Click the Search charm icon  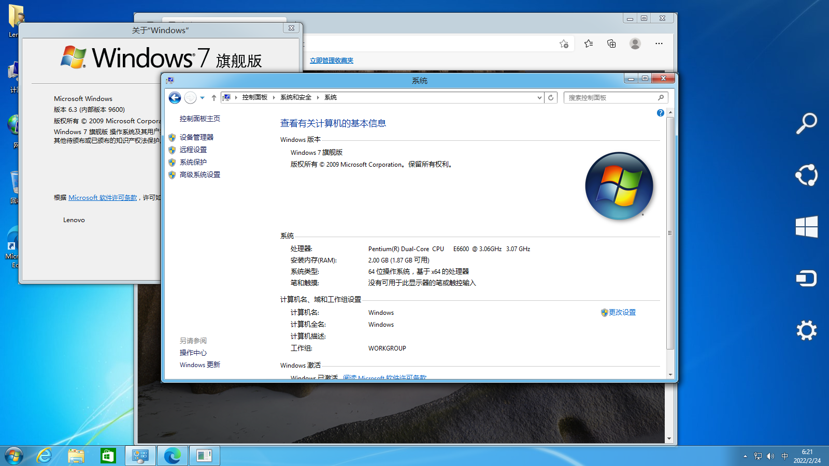click(806, 124)
